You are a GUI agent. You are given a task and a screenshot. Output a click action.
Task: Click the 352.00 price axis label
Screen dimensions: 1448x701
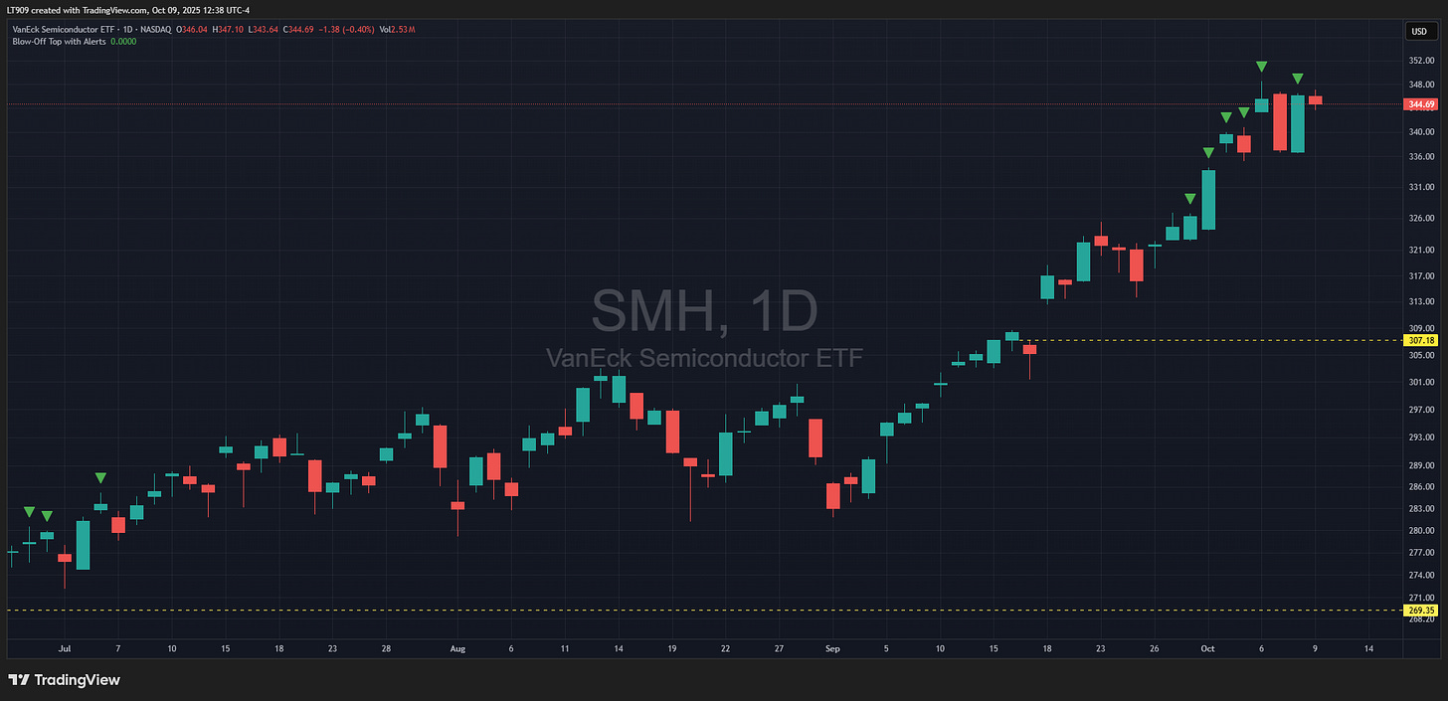[x=1420, y=60]
